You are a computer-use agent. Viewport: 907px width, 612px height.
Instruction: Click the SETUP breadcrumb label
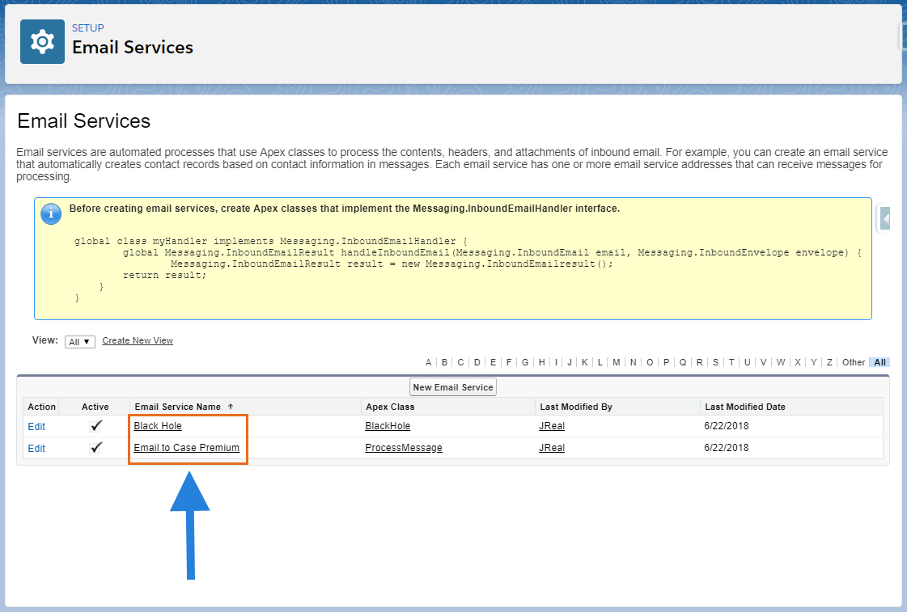(x=88, y=27)
